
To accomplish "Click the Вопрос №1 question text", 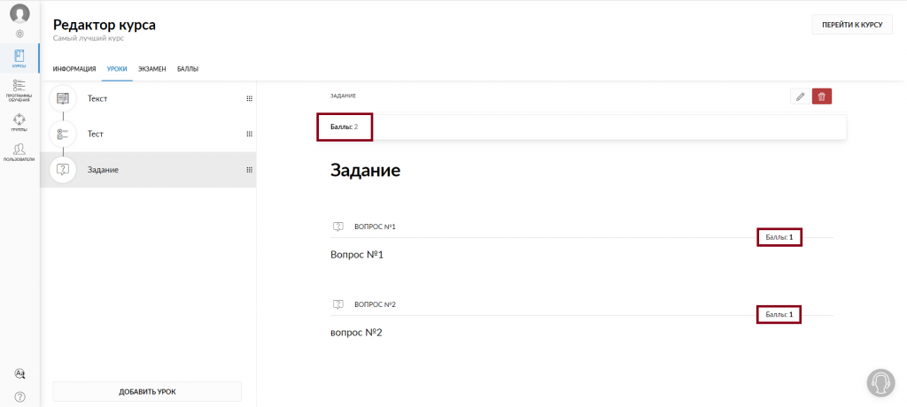I will (x=357, y=255).
